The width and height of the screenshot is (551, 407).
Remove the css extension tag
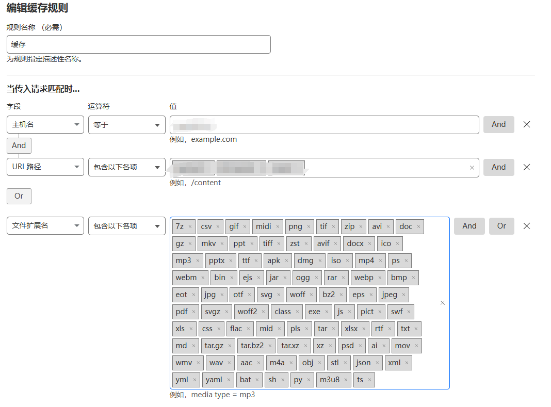(x=219, y=329)
